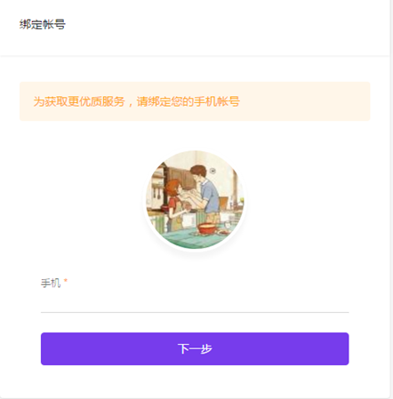Click the orange notice banner text
The width and height of the screenshot is (393, 399).
click(x=136, y=101)
